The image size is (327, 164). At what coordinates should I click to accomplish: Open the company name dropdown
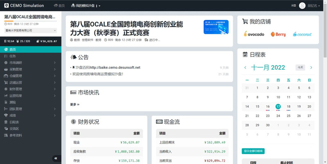31,30
